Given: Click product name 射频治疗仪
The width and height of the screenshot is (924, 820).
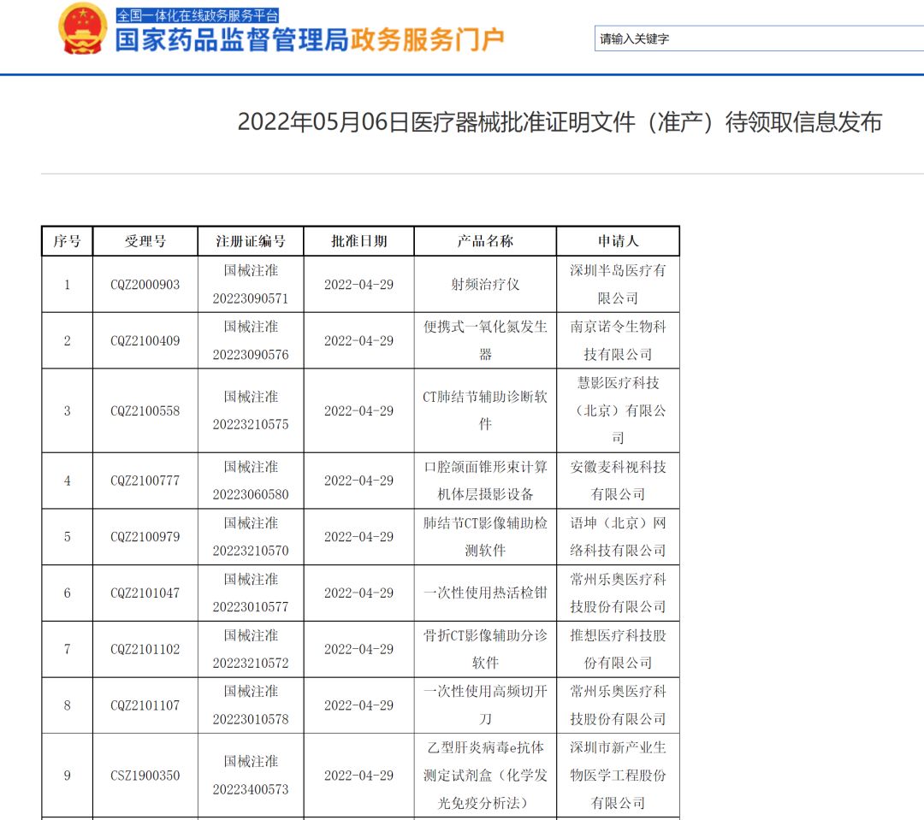Looking at the screenshot, I should (485, 285).
